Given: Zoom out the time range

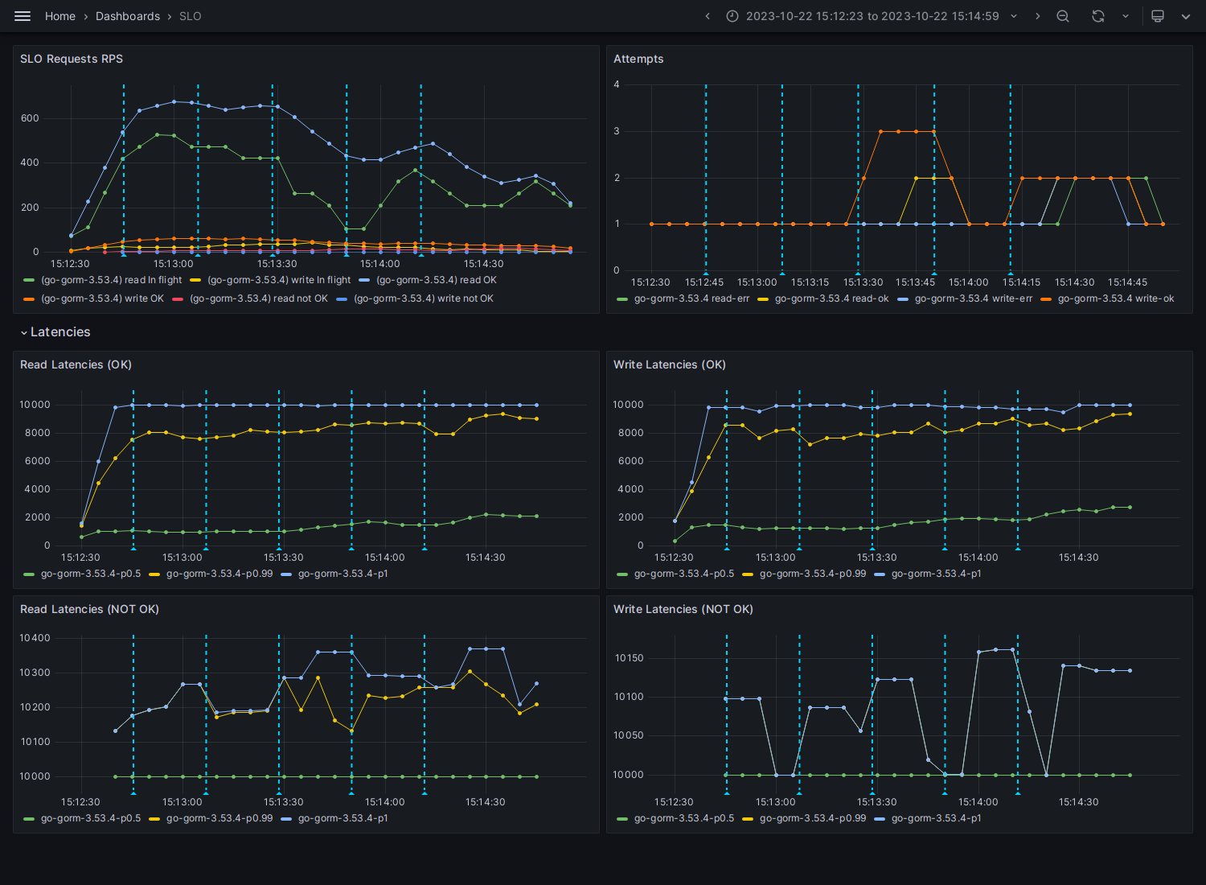Looking at the screenshot, I should coord(1063,16).
